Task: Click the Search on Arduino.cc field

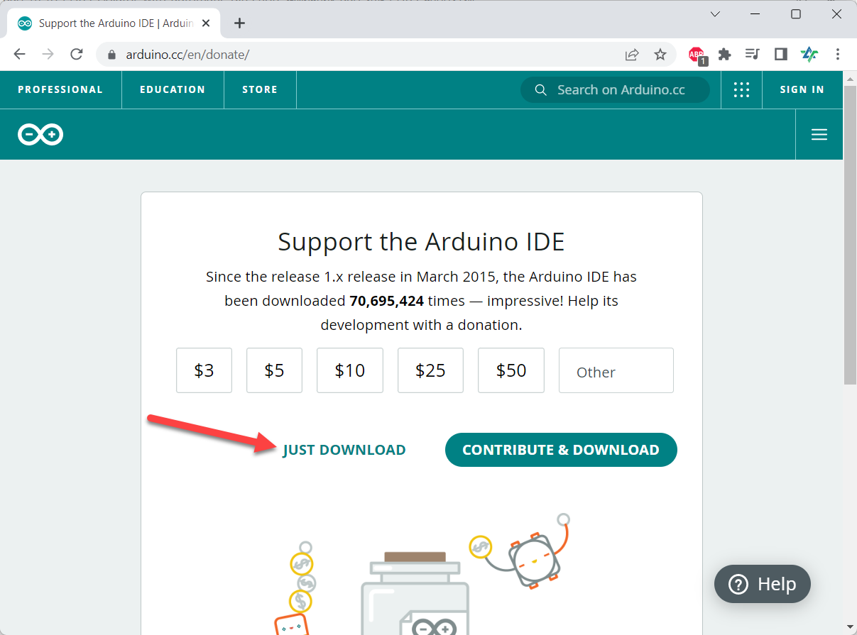Action: click(x=615, y=90)
